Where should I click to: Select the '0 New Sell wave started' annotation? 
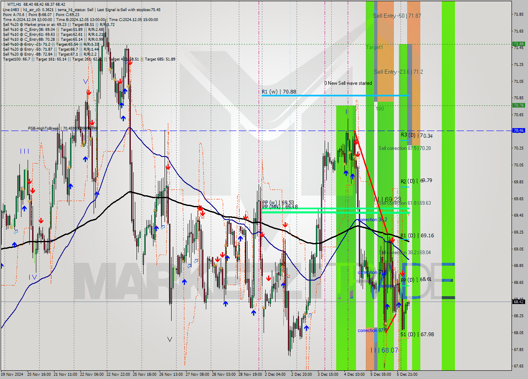(x=348, y=83)
